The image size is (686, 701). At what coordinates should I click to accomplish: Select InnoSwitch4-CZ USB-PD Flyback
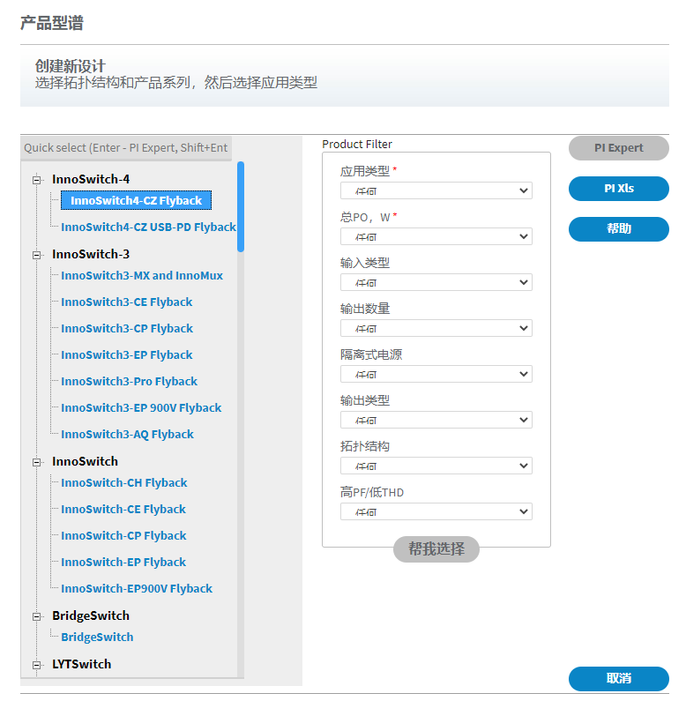click(x=148, y=227)
